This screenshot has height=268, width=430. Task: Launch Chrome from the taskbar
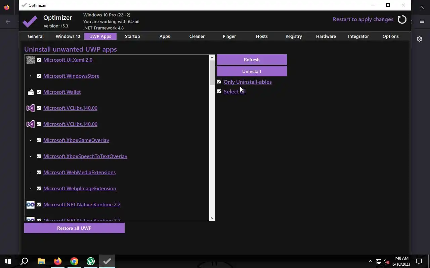point(74,261)
